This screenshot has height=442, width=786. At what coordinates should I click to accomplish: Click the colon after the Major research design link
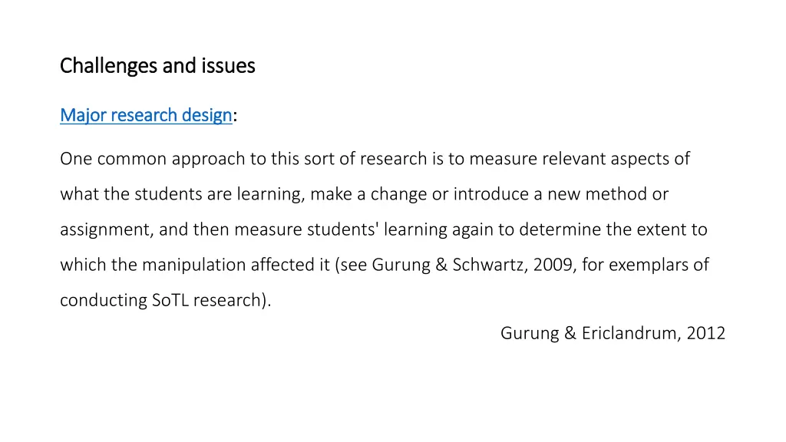click(x=235, y=117)
